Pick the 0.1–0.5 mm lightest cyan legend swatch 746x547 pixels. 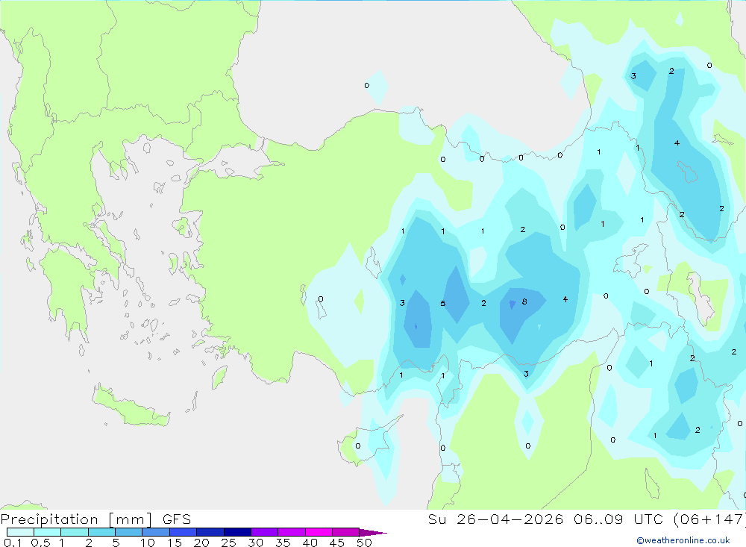click(x=20, y=532)
